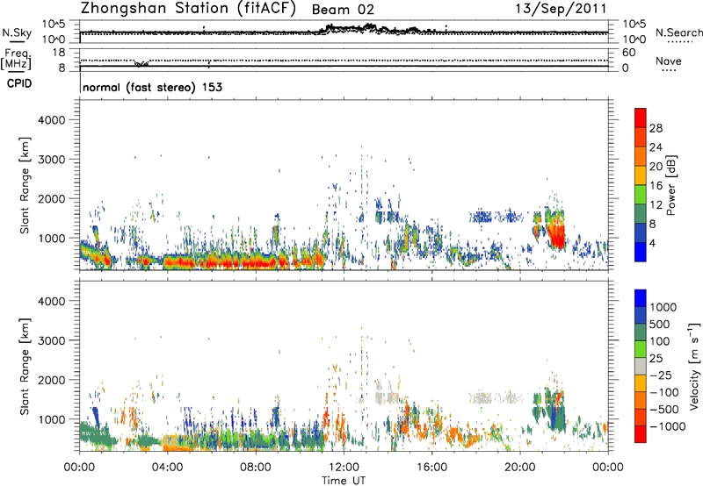The width and height of the screenshot is (703, 486).
Task: Pick the yellow segment of the power color bar
Action: 641,175
